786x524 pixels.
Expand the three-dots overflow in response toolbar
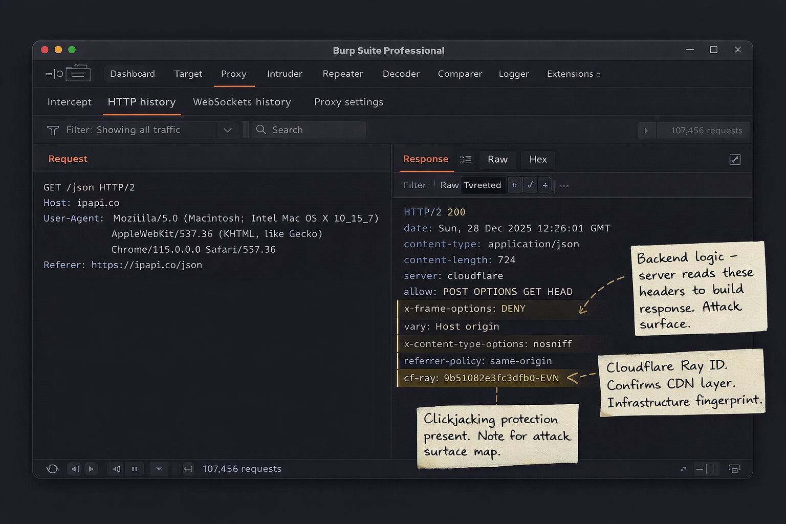[x=564, y=186]
